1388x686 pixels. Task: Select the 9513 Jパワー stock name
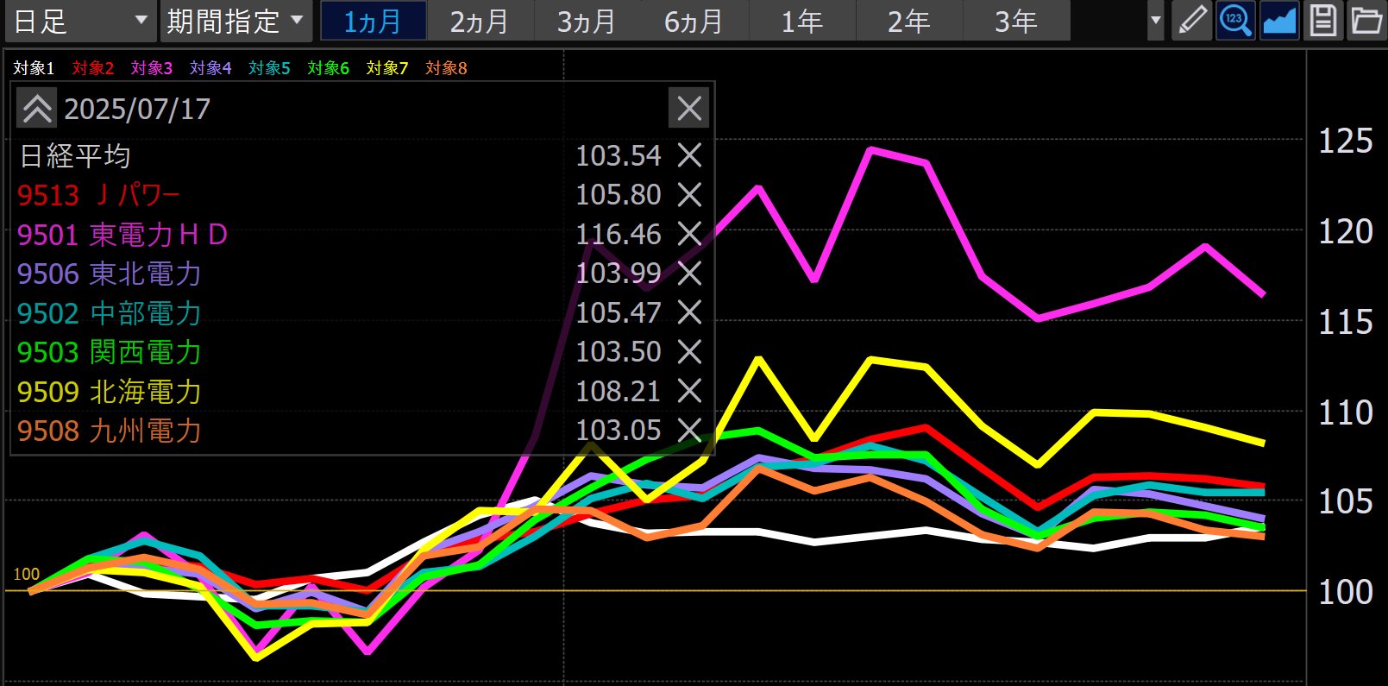(98, 195)
